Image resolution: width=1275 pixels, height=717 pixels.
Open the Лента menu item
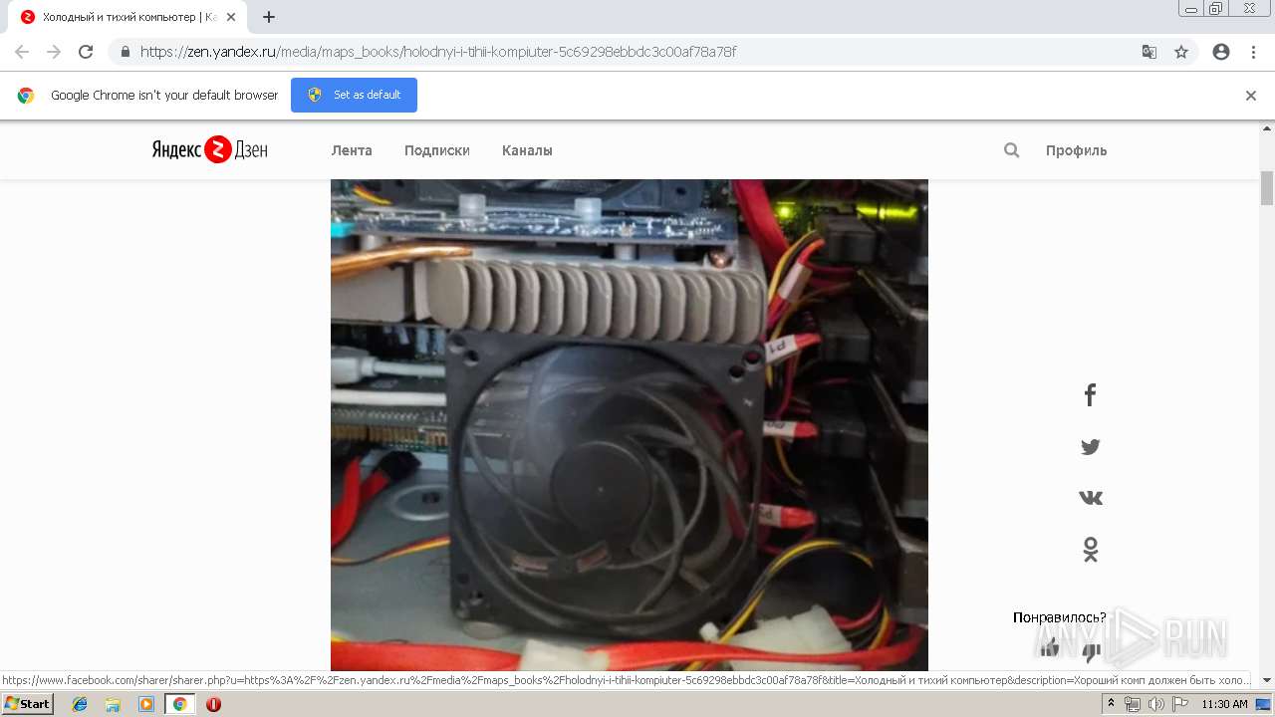point(352,150)
